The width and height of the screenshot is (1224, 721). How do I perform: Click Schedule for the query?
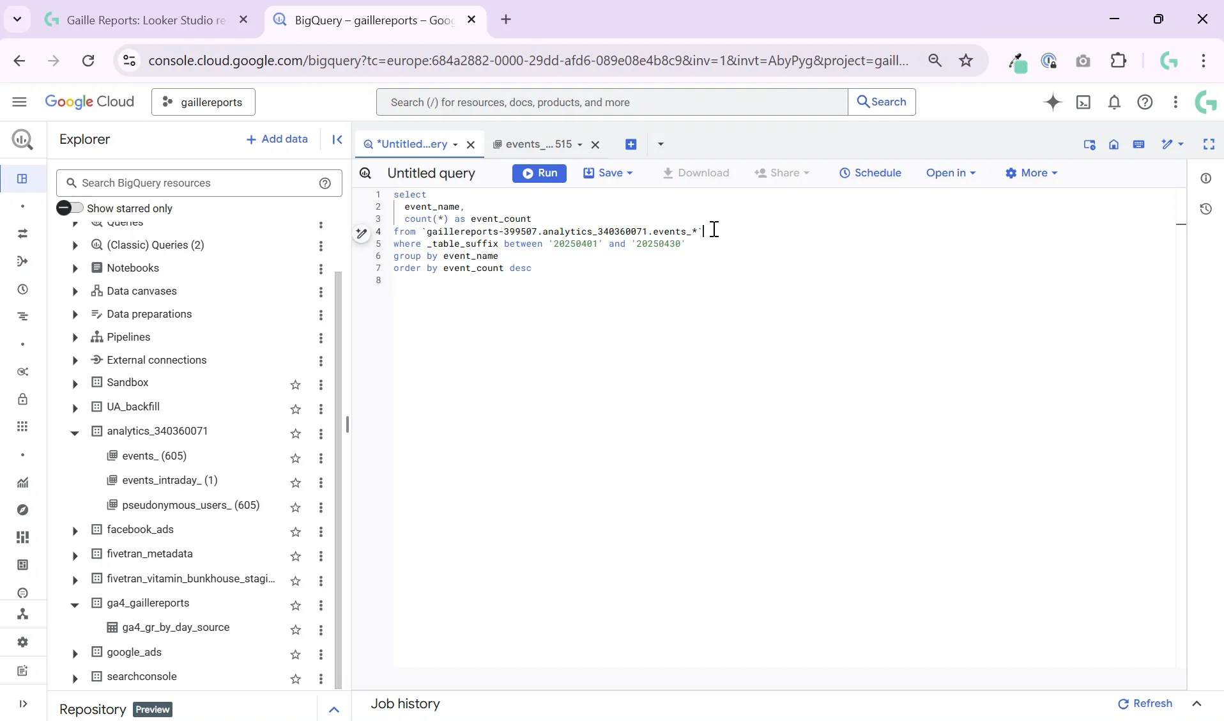[869, 173]
